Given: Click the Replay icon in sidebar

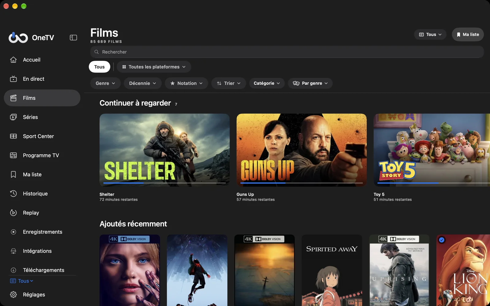Looking at the screenshot, I should pos(13,213).
